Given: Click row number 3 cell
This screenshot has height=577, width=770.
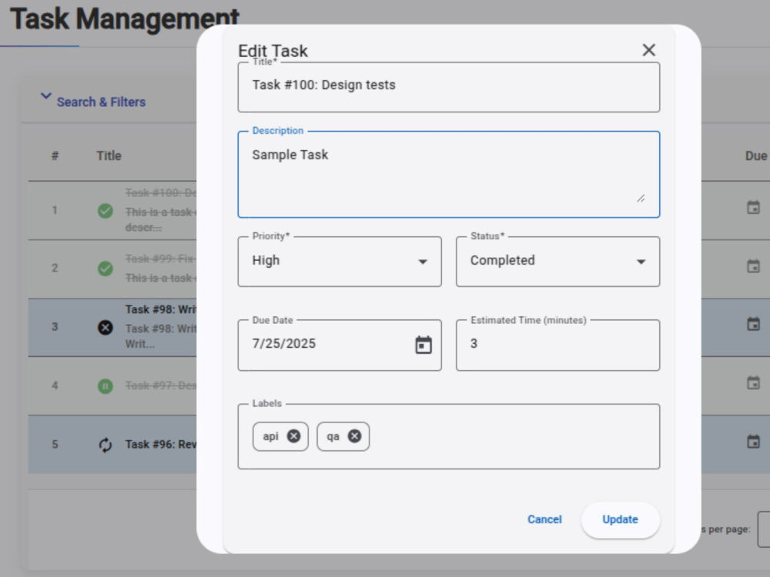Looking at the screenshot, I should [x=55, y=327].
